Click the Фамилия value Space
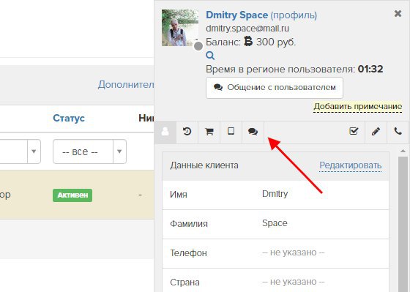410x292 pixels. coord(275,223)
